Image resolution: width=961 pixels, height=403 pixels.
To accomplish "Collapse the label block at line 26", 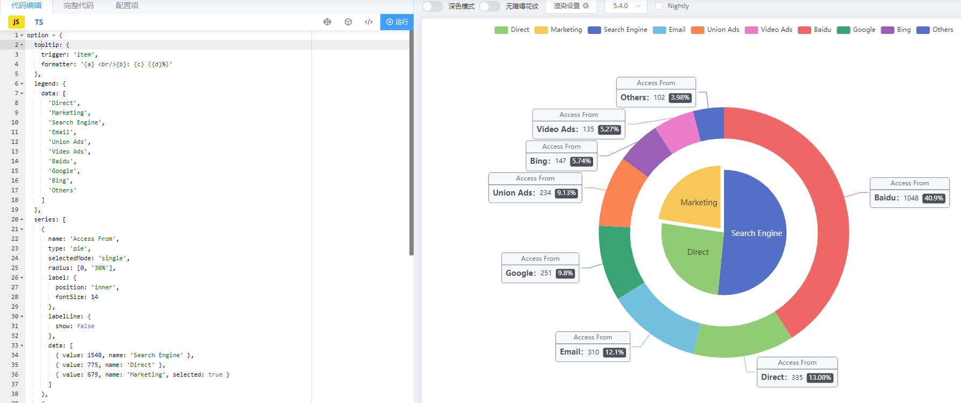I will point(22,277).
